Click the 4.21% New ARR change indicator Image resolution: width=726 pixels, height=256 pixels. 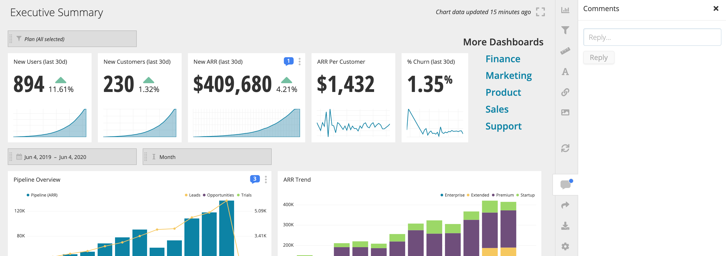point(287,85)
